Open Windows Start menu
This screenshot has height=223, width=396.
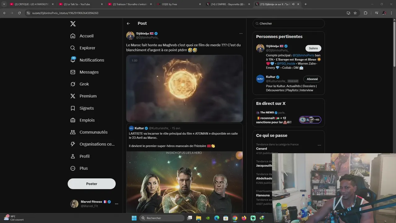[134, 218]
